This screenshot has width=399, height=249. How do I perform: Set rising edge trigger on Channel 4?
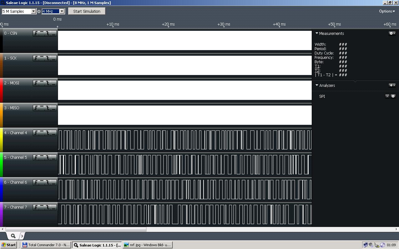coord(36,133)
